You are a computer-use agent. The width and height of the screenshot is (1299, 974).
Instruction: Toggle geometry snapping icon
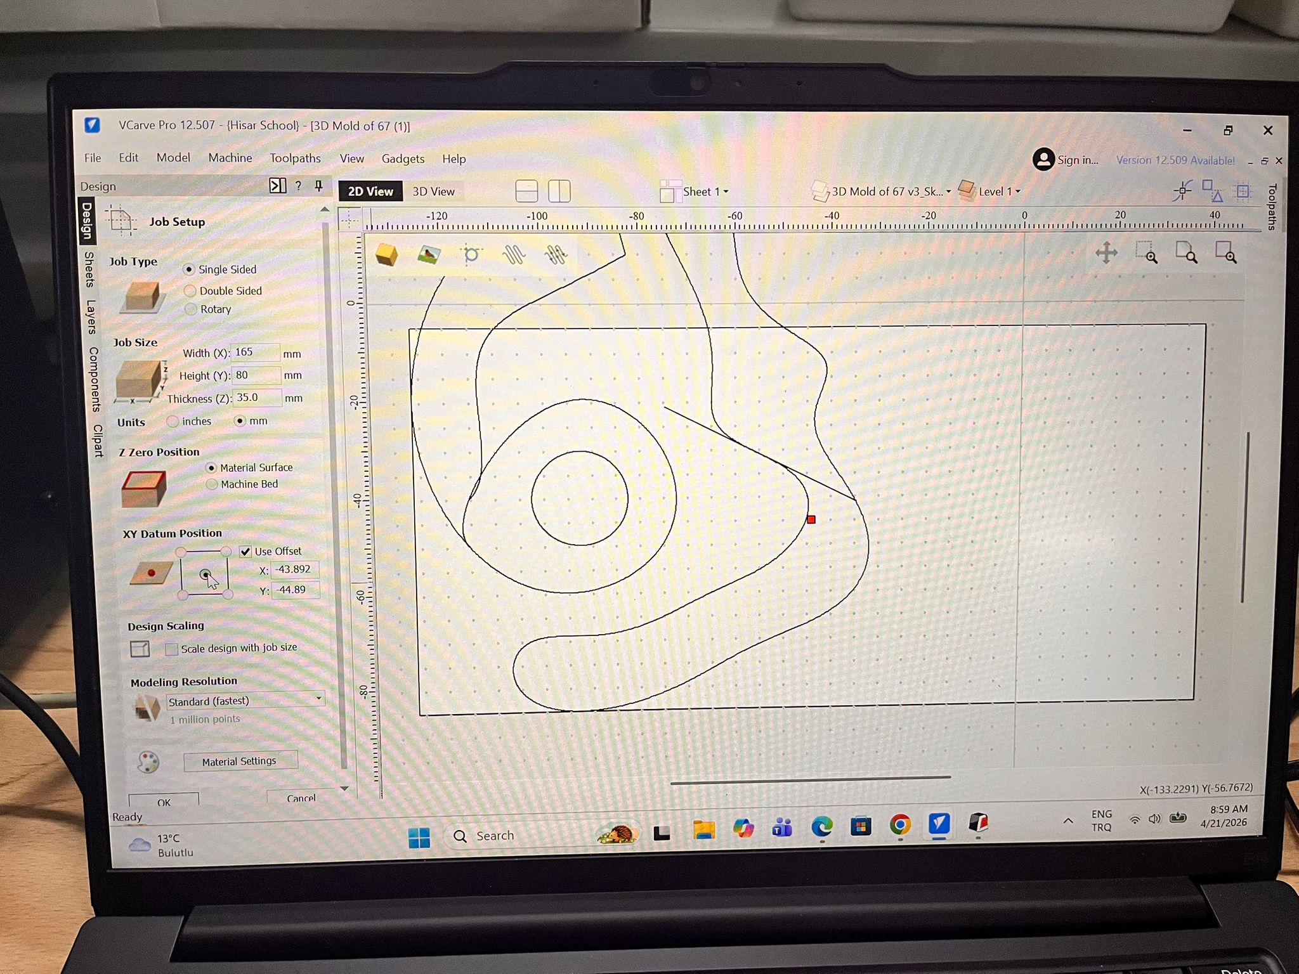(x=1212, y=190)
